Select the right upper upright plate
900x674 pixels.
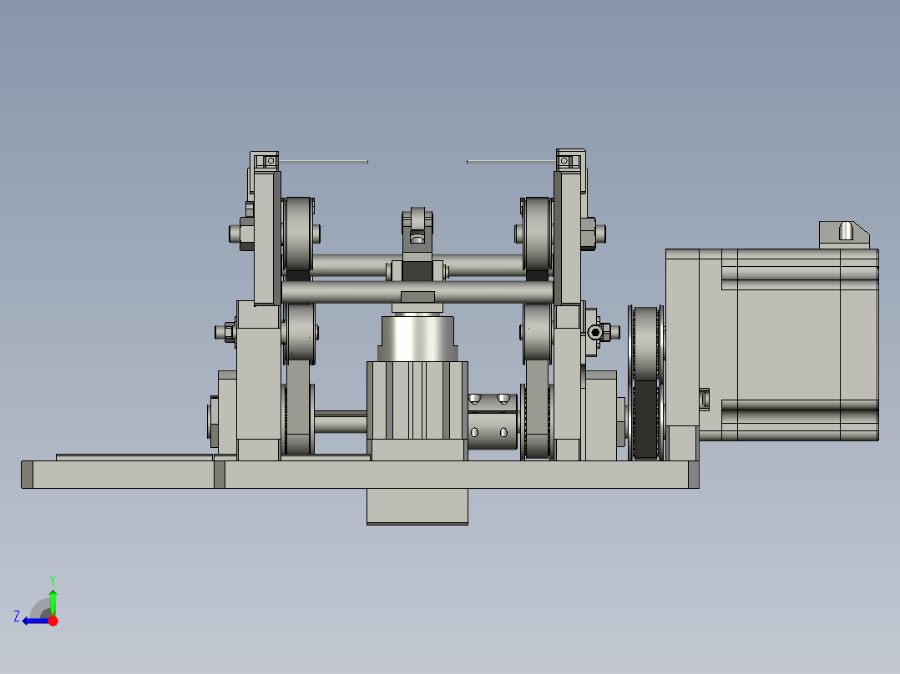point(568,238)
